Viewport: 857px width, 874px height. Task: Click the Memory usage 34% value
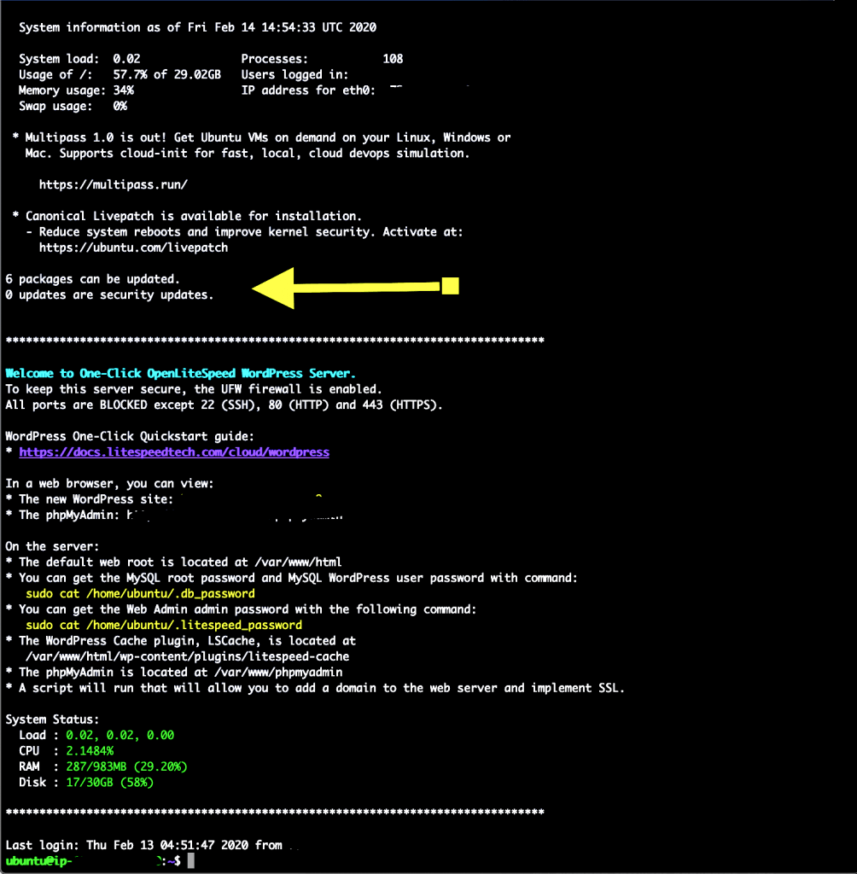click(x=123, y=90)
